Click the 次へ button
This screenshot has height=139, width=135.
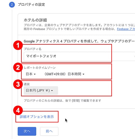pyautogui.click(x=27, y=131)
